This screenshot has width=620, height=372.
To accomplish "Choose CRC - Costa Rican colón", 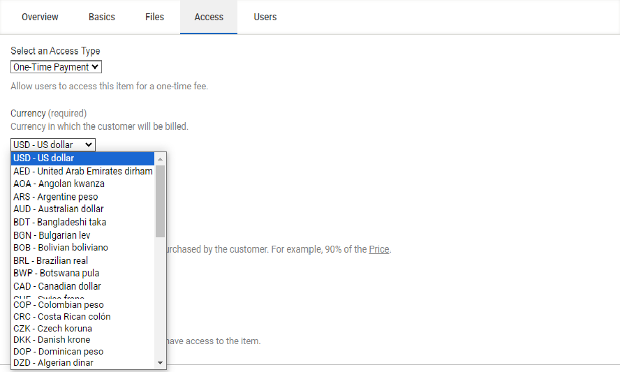I will (x=82, y=317).
